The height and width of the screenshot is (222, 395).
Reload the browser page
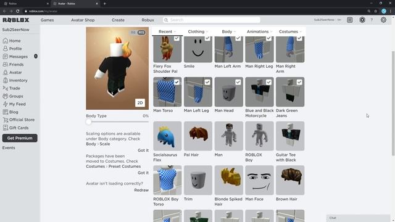tap(18, 11)
